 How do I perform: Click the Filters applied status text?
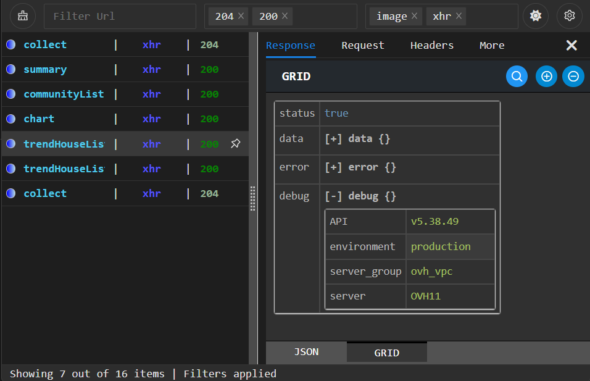tap(230, 374)
